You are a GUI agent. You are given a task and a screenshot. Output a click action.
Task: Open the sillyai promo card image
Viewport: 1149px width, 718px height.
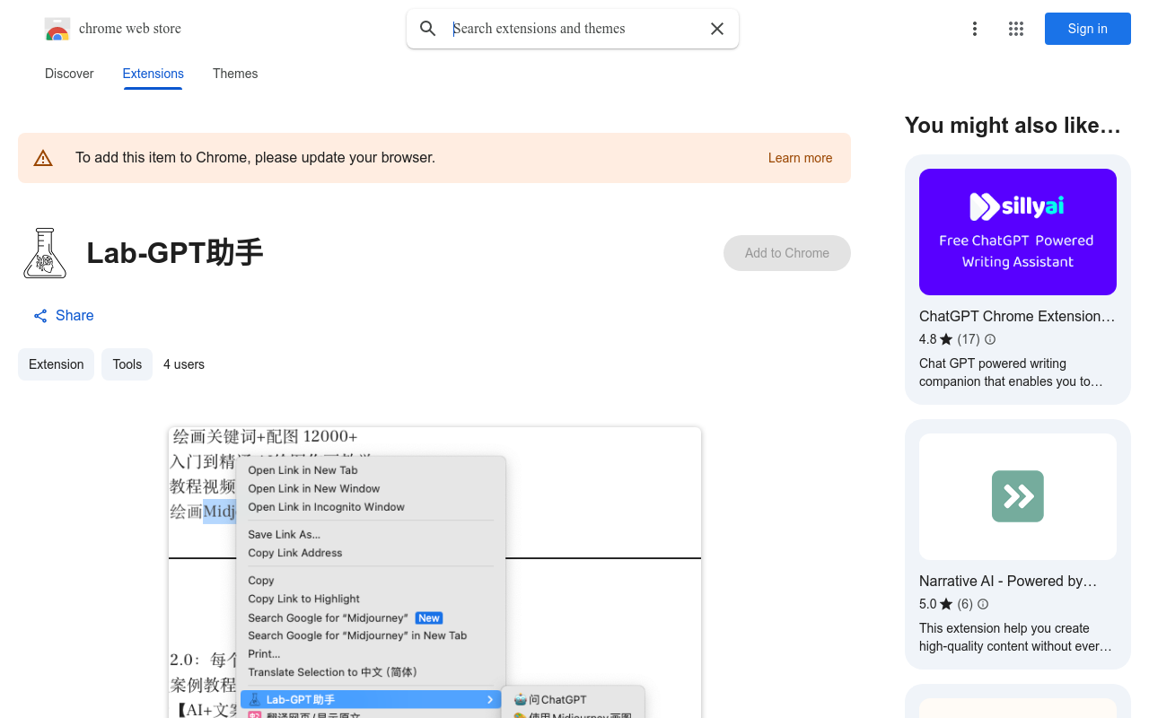click(x=1018, y=232)
